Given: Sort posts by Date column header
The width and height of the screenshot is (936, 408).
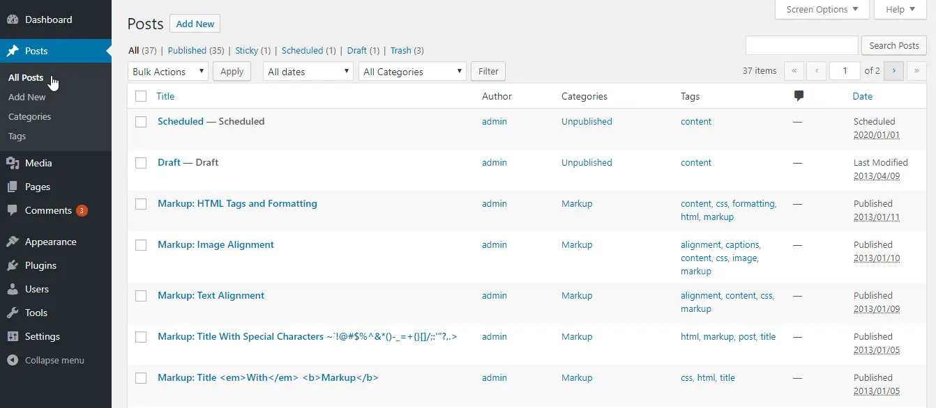Looking at the screenshot, I should 863,96.
